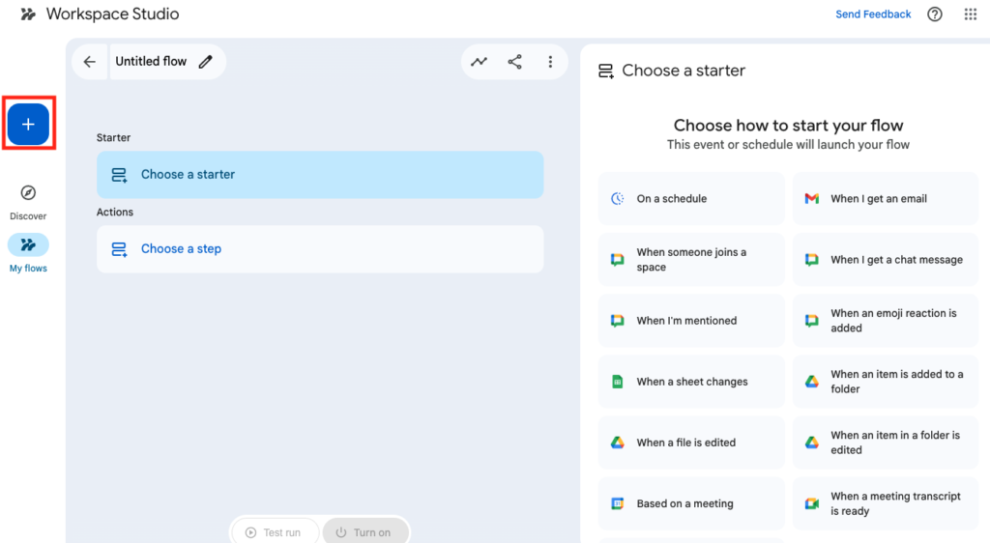The image size is (990, 543).
Task: Click the Send Feedback link
Action: pos(873,14)
